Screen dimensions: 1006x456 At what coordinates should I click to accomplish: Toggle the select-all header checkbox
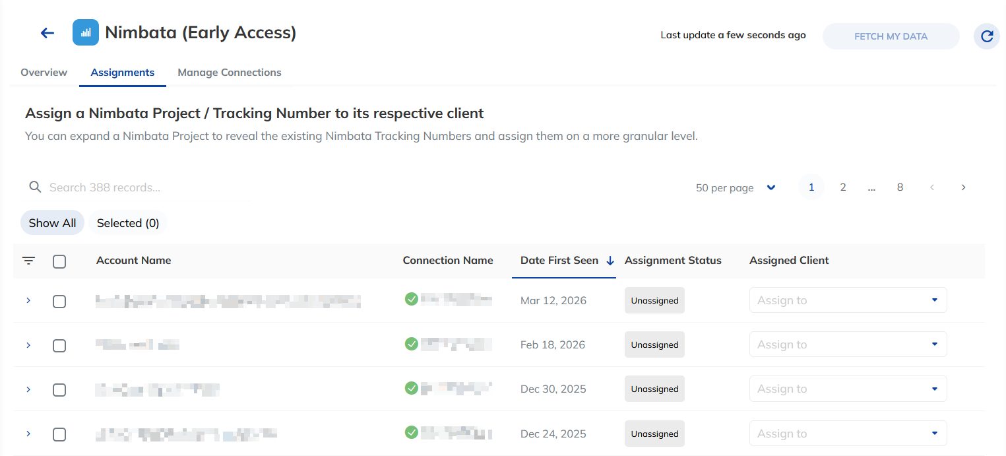click(59, 261)
